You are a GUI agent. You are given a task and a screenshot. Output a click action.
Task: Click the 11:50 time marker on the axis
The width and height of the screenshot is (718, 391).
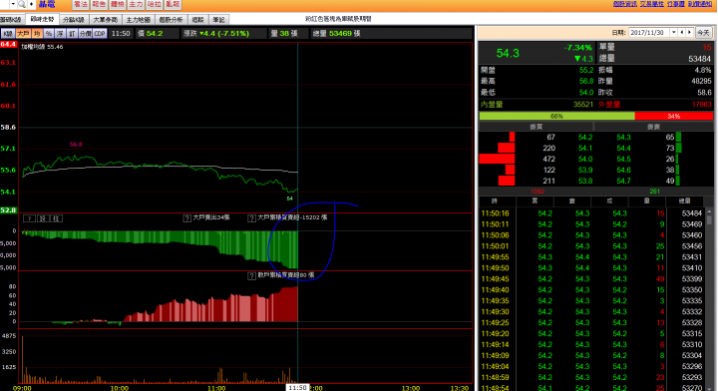coord(297,387)
